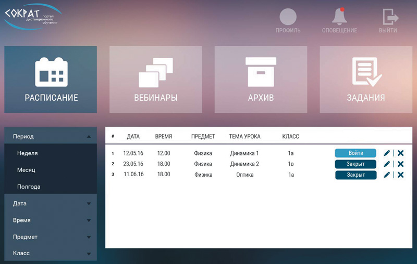
Task: Click the logout door icon
Action: pos(388,17)
